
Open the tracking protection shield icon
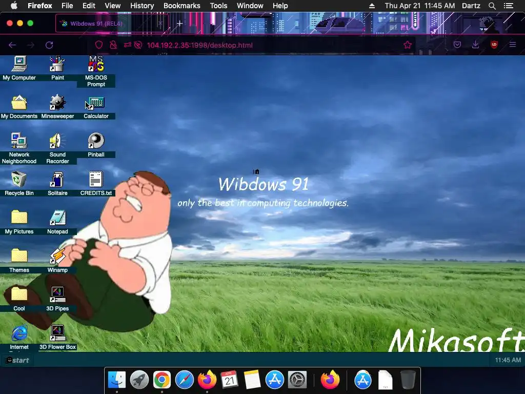(x=99, y=45)
